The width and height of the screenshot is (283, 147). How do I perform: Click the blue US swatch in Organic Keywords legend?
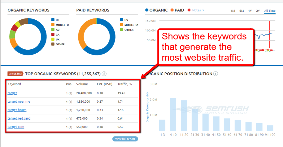53,20
